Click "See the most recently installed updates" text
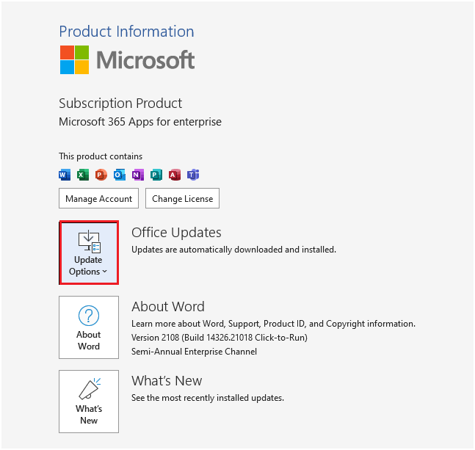Screen dimensions: 475x450 (207, 398)
